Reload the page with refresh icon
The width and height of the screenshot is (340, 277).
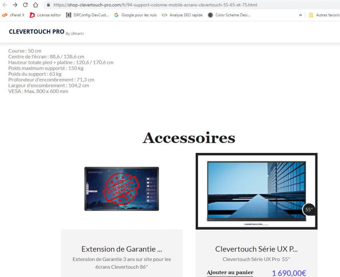tap(25, 5)
